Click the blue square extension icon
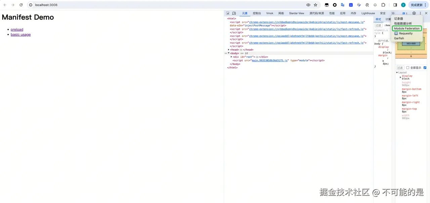The image size is (430, 203). coord(351,5)
